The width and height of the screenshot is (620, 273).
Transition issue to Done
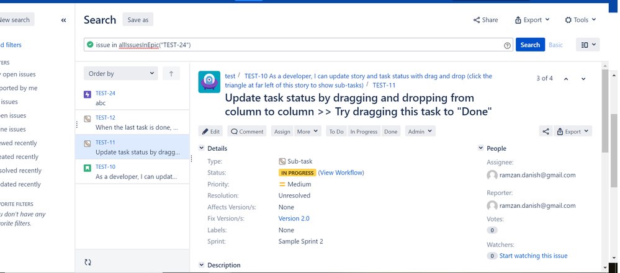coord(390,132)
